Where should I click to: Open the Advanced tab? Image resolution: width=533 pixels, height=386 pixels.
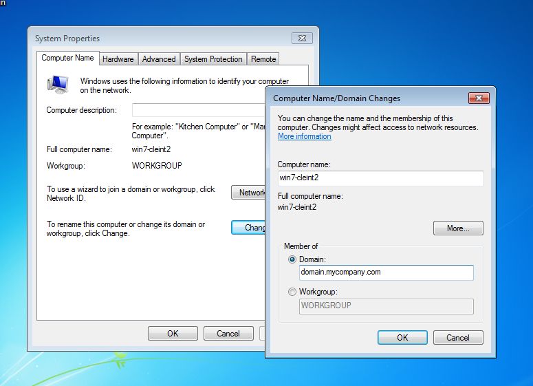tap(159, 59)
